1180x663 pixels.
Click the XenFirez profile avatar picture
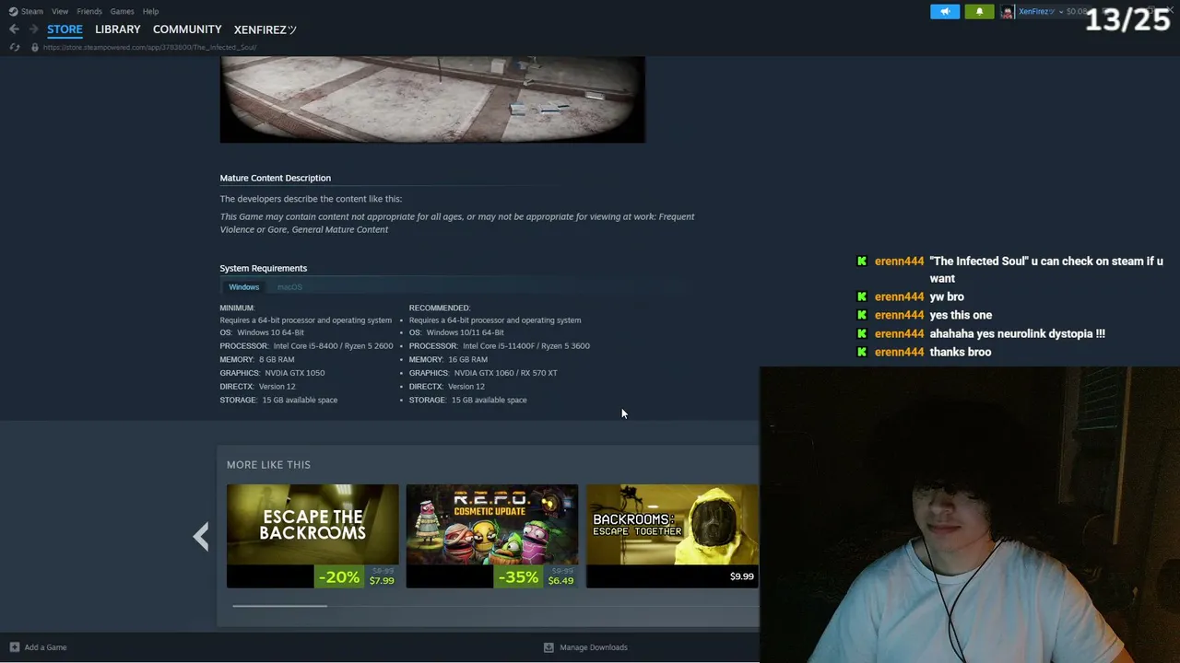pyautogui.click(x=1007, y=11)
